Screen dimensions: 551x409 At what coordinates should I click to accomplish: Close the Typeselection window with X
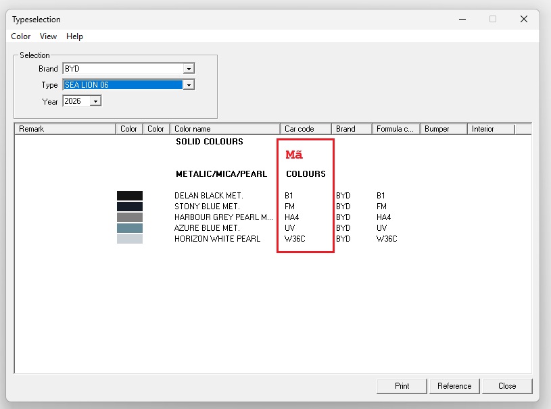click(524, 20)
